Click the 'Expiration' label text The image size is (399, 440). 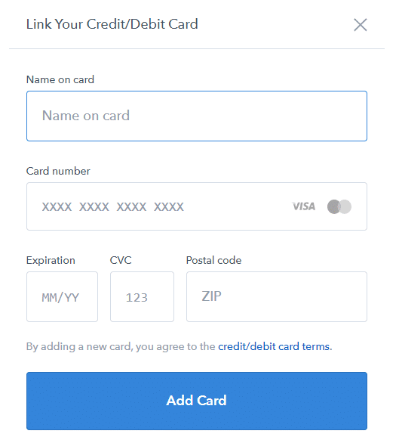[51, 260]
